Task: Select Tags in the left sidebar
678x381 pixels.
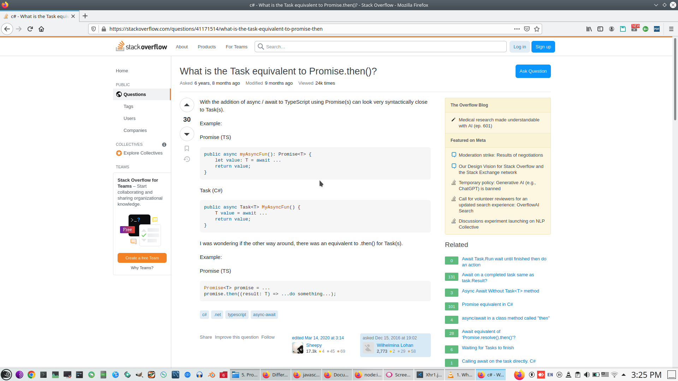Action: [x=128, y=107]
